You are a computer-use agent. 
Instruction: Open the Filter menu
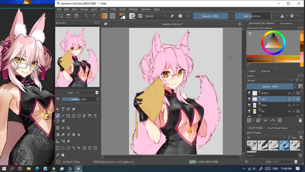tap(113, 9)
